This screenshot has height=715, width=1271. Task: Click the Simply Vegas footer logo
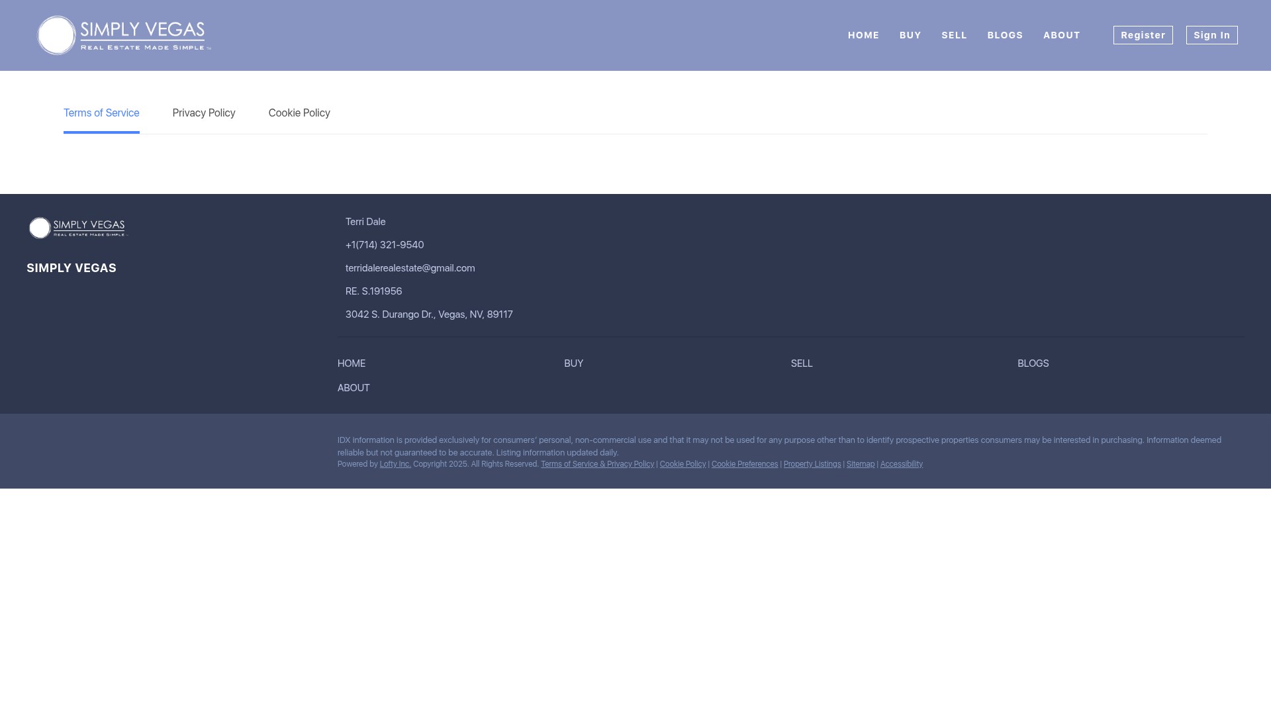[x=77, y=228]
